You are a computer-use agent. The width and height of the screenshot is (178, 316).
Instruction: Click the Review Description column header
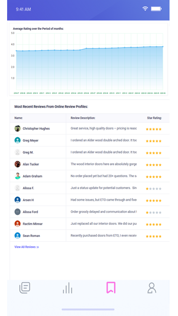(x=83, y=118)
